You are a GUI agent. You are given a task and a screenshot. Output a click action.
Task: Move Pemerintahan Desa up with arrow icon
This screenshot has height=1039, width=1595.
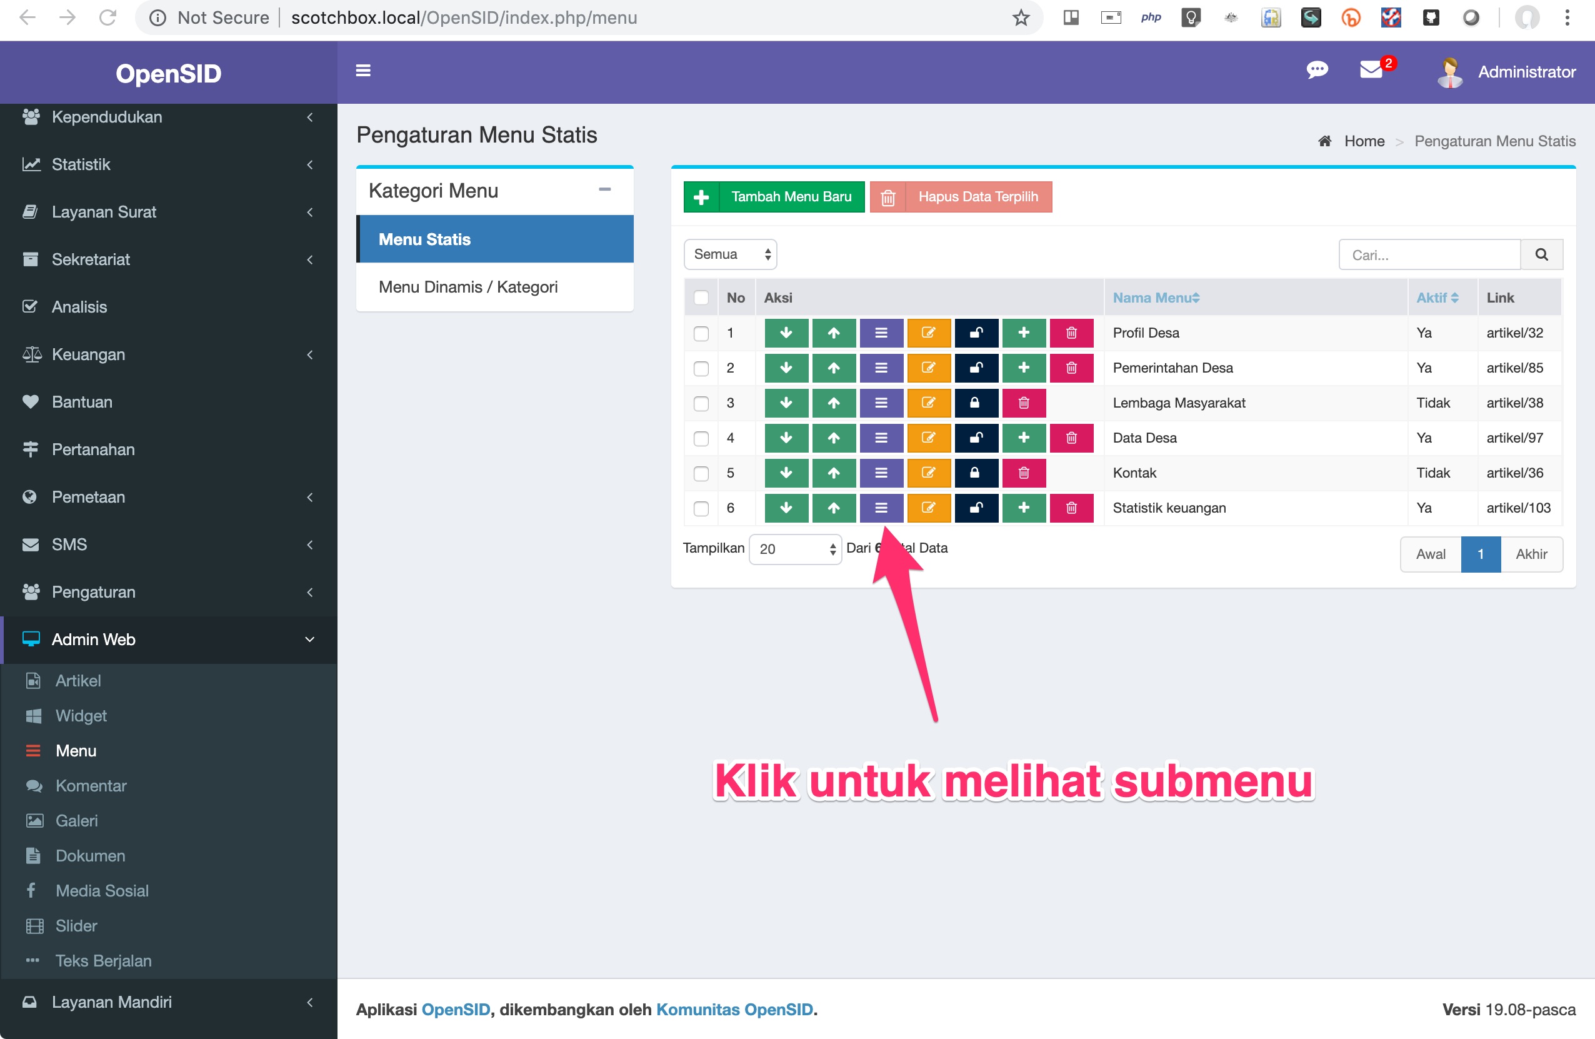pyautogui.click(x=834, y=368)
